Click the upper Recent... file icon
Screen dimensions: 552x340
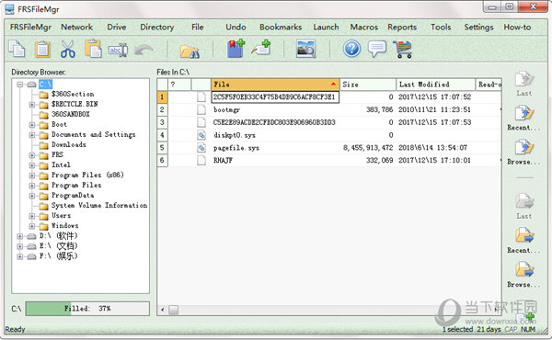[524, 114]
